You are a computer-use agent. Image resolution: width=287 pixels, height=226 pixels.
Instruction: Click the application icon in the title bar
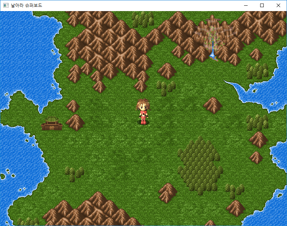(x=6, y=5)
